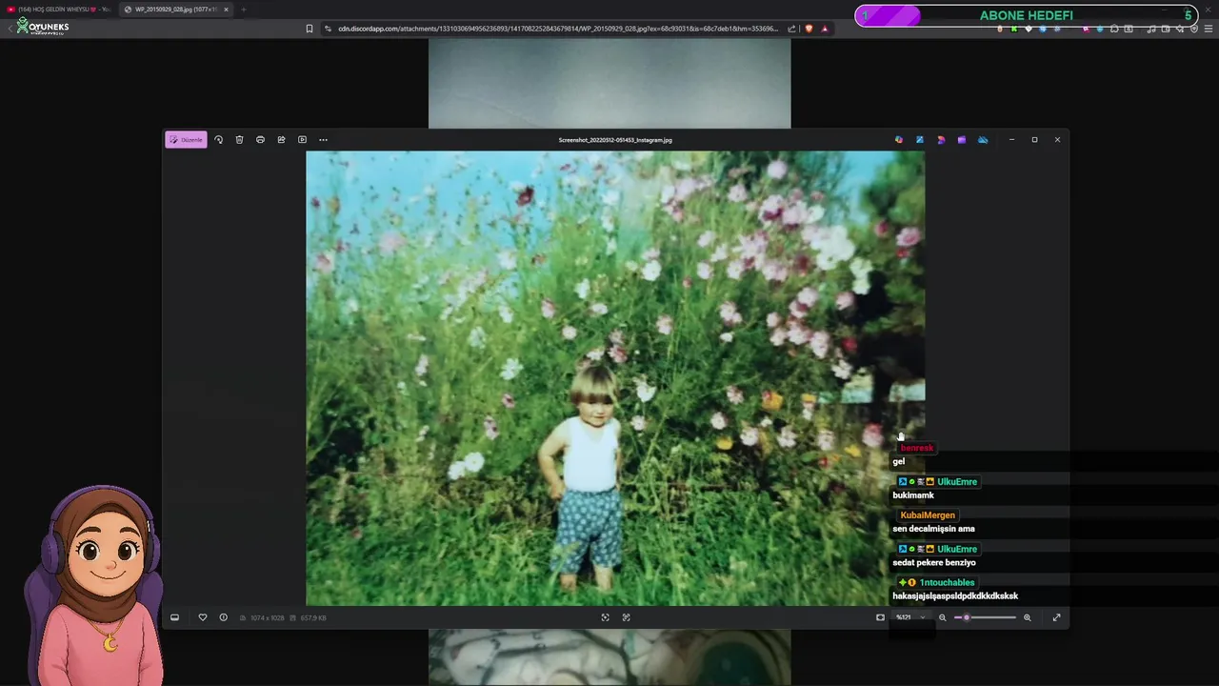Open the Designer app icon in Photos title bar
The height and width of the screenshot is (686, 1219).
click(x=898, y=140)
